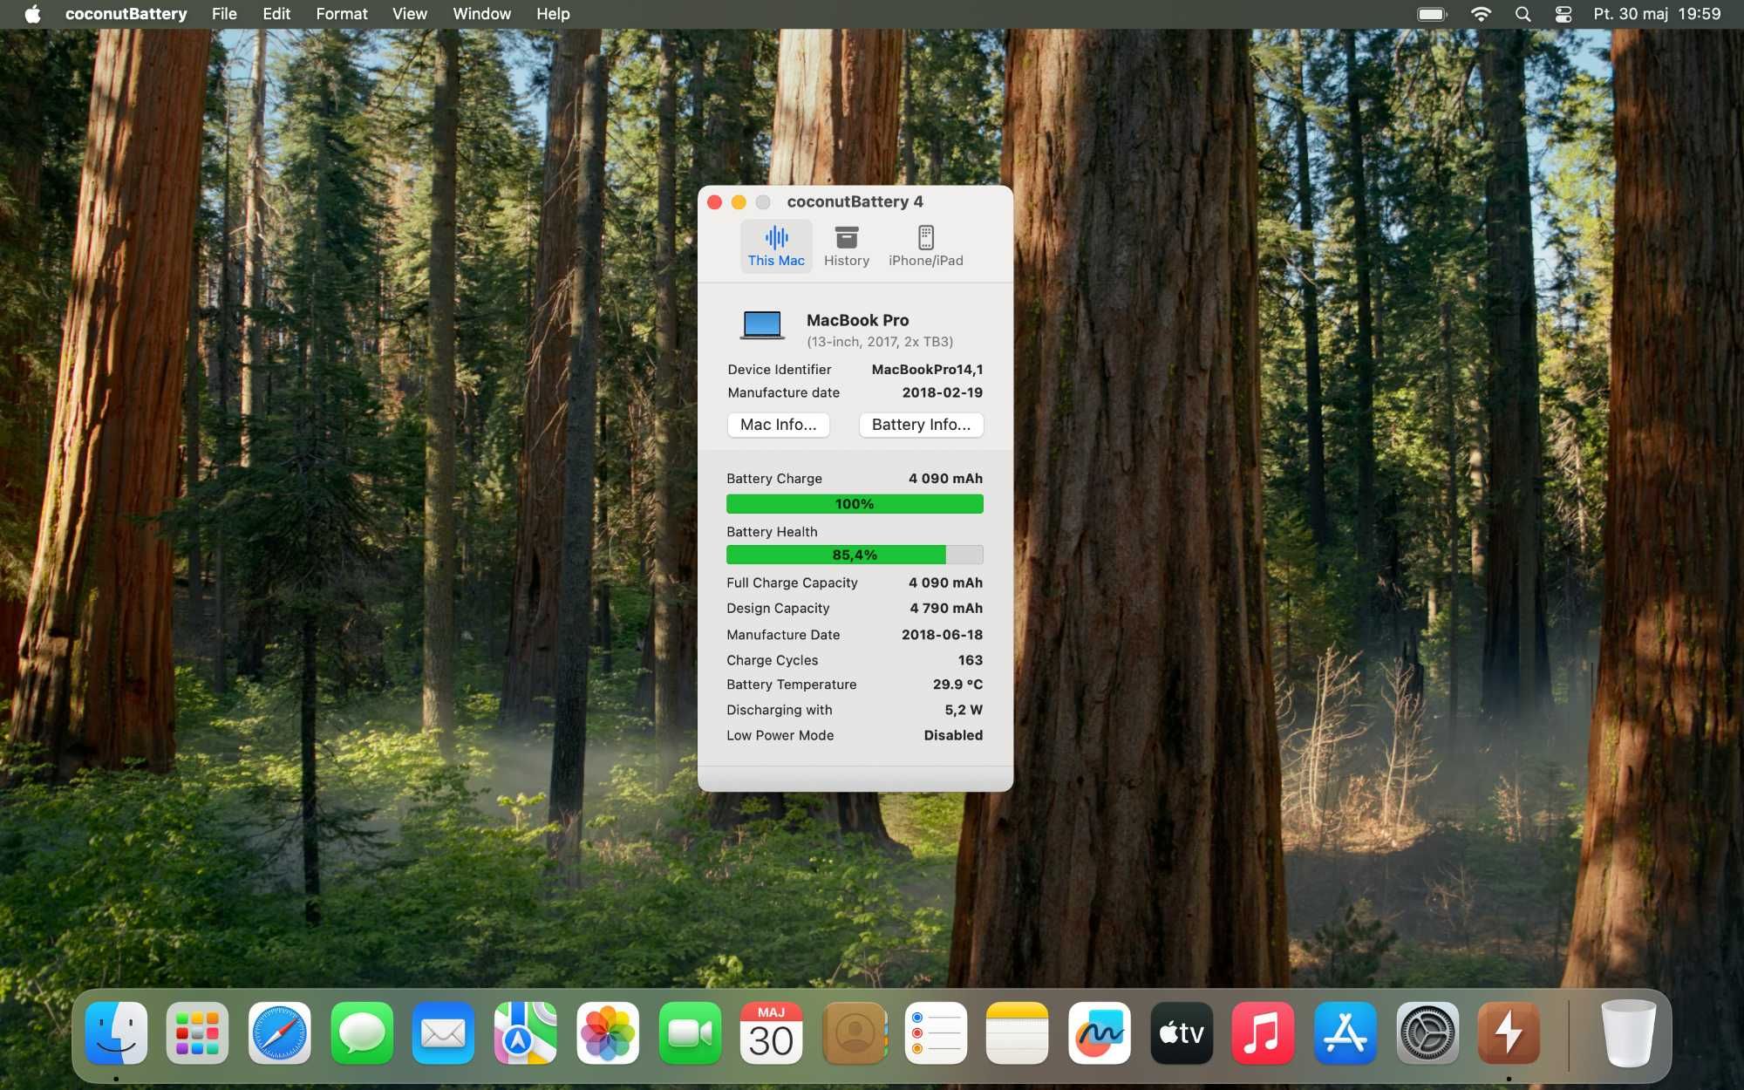Click the battery Manufacture Date 2018-06-18
This screenshot has width=1744, height=1090.
coord(942,635)
